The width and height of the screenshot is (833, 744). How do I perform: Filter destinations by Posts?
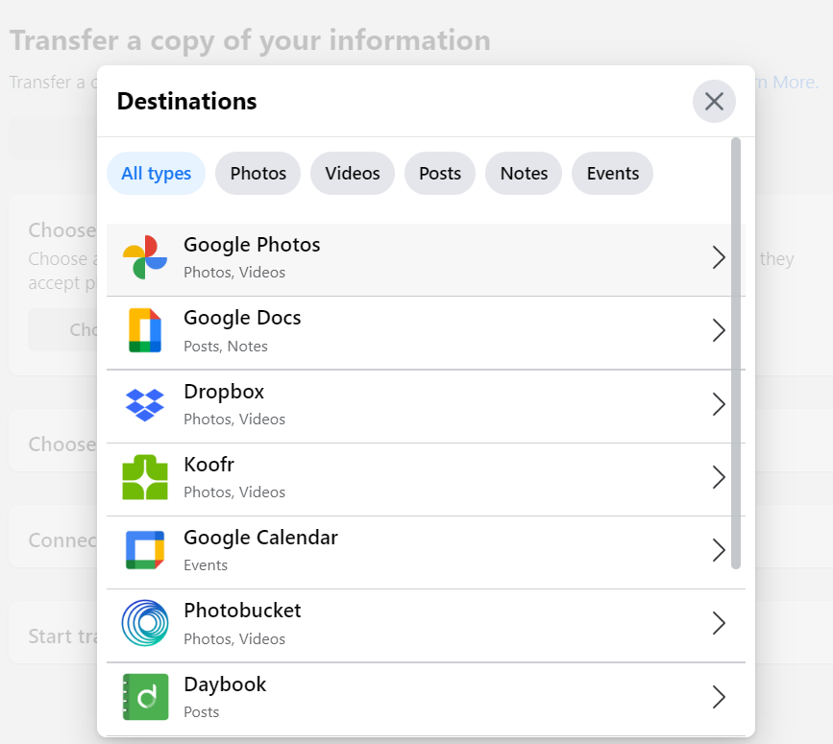(440, 174)
